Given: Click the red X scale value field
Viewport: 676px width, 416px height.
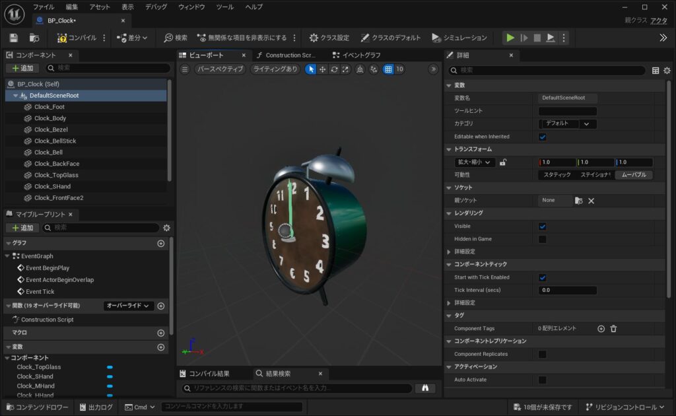Looking at the screenshot, I should click(557, 162).
